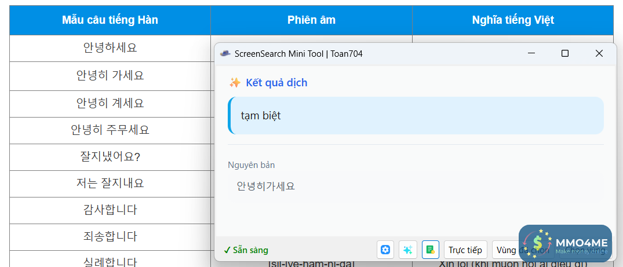Click the MMO4ME dollar logo
This screenshot has height=267, width=623.
(x=538, y=244)
